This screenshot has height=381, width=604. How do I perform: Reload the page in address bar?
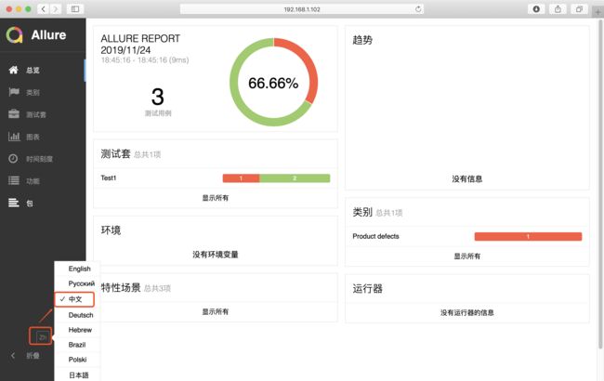pos(418,9)
